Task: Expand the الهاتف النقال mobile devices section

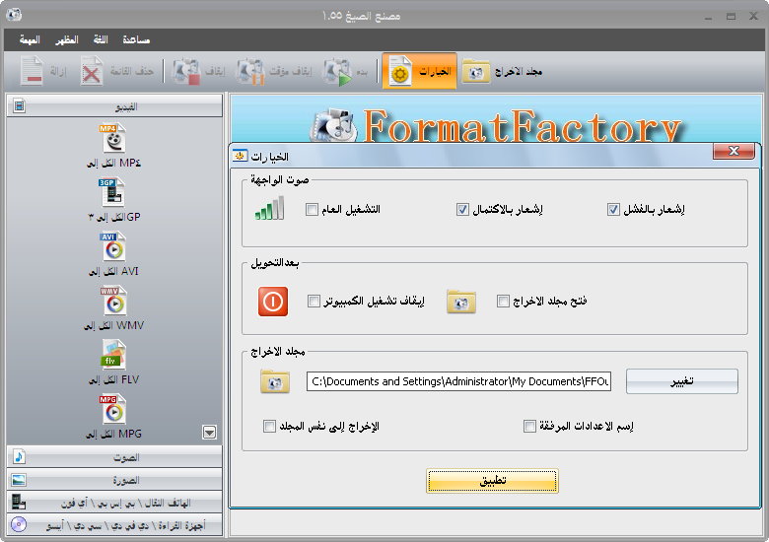Action: pos(114,503)
